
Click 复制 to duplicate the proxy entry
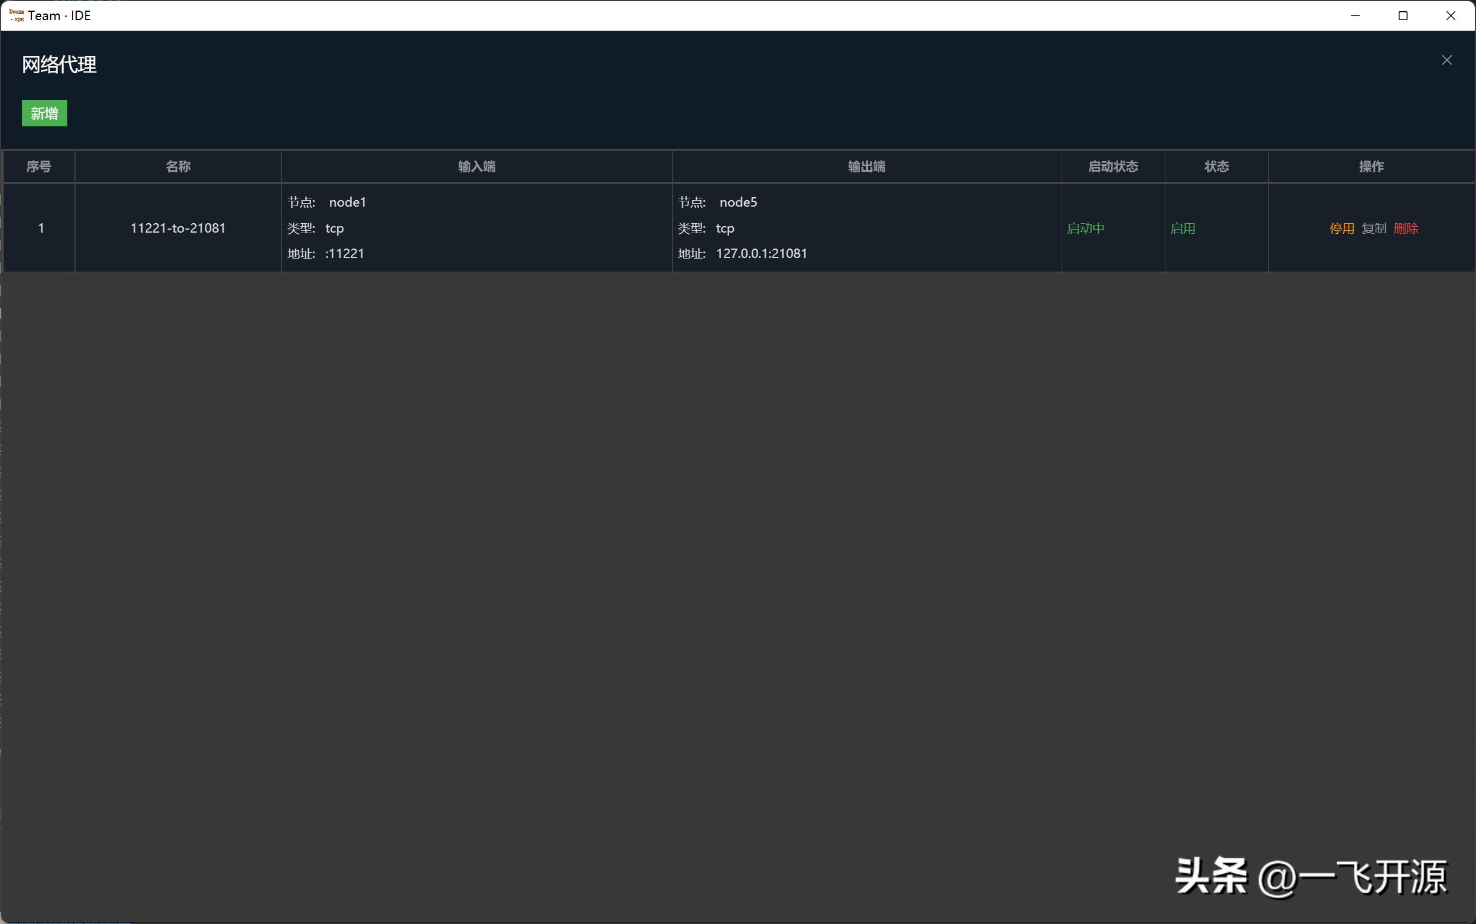(x=1373, y=228)
